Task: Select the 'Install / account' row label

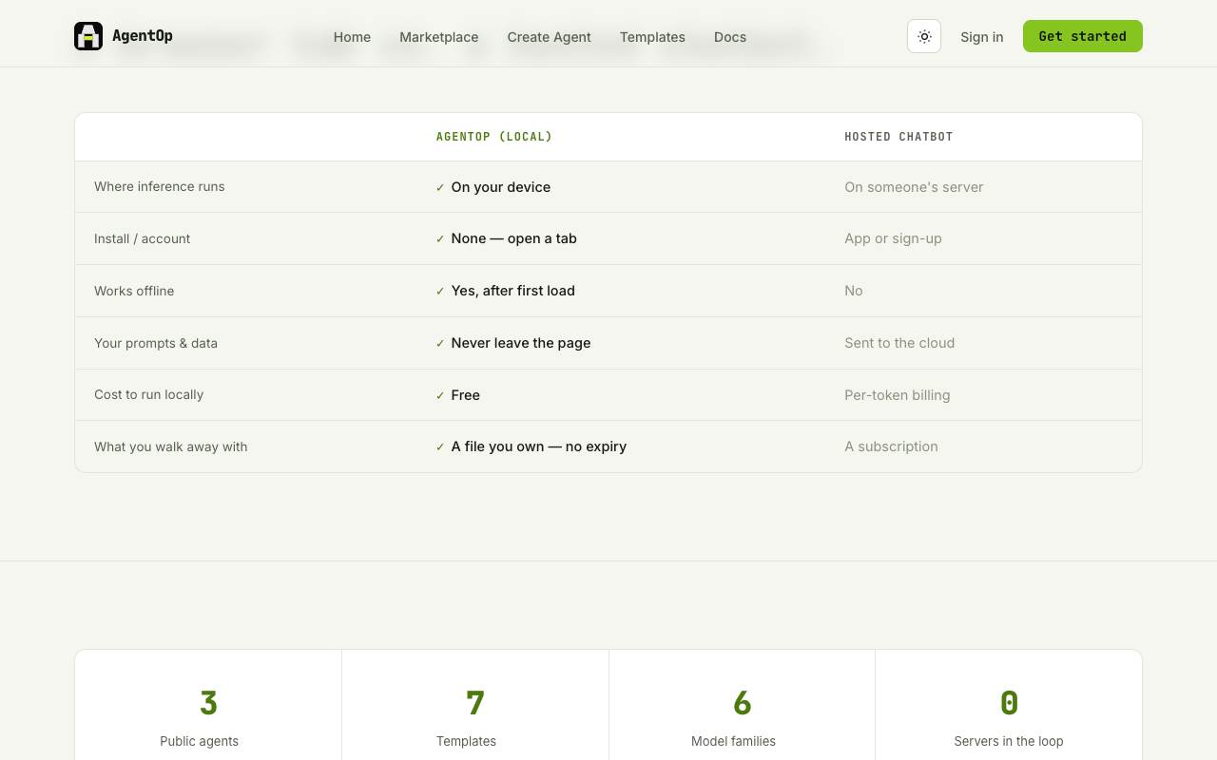Action: tap(143, 238)
